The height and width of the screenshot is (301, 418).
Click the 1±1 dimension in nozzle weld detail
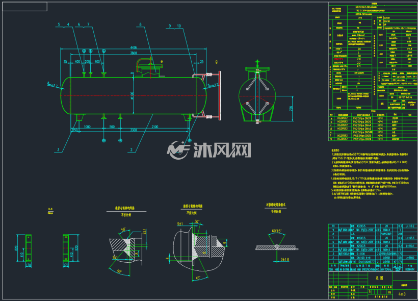click(x=115, y=258)
